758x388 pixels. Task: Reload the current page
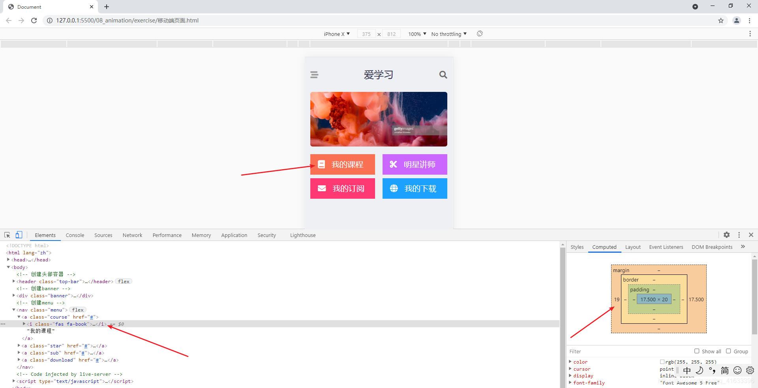34,21
